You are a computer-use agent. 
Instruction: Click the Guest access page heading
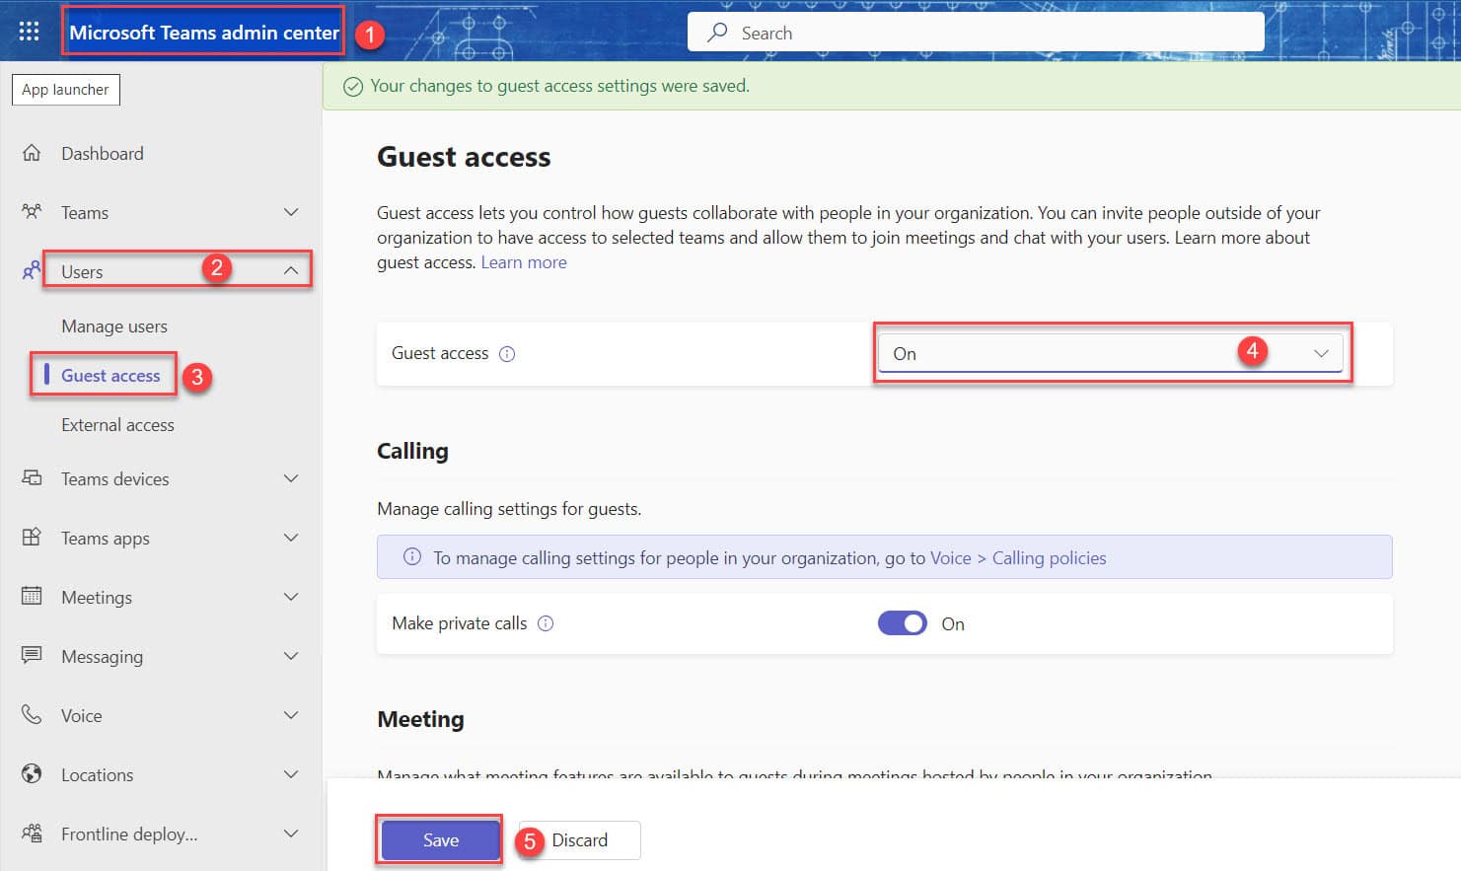[464, 157]
